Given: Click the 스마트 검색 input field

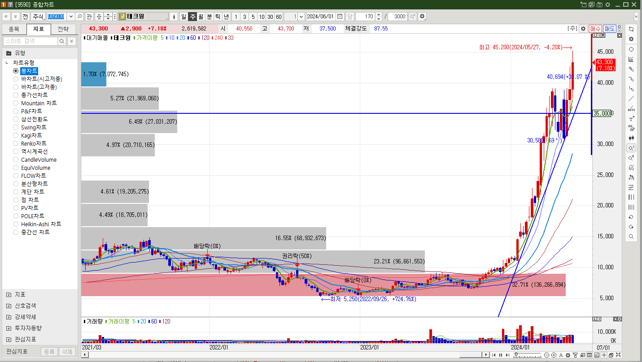Looking at the screenshot, I should 31,41.
